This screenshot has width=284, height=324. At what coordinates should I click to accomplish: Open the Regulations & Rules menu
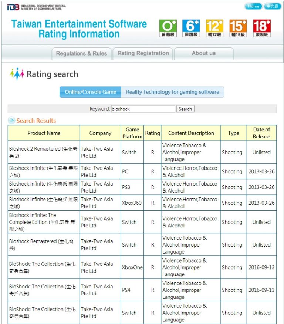point(81,54)
